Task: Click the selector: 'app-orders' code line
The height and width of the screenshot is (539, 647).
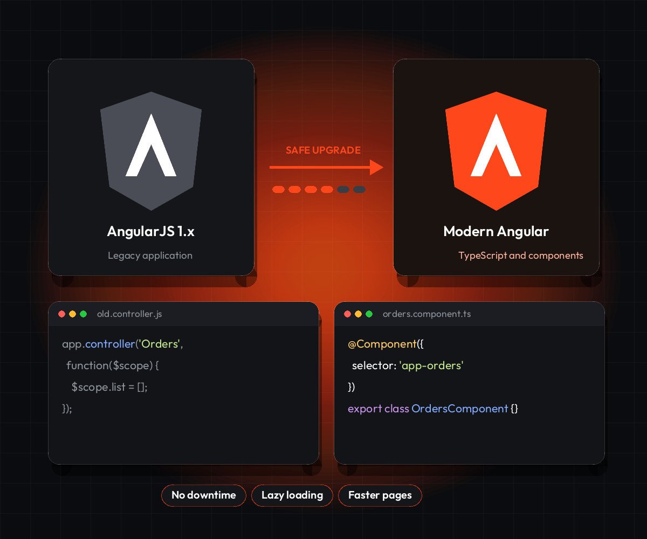Action: (x=408, y=365)
